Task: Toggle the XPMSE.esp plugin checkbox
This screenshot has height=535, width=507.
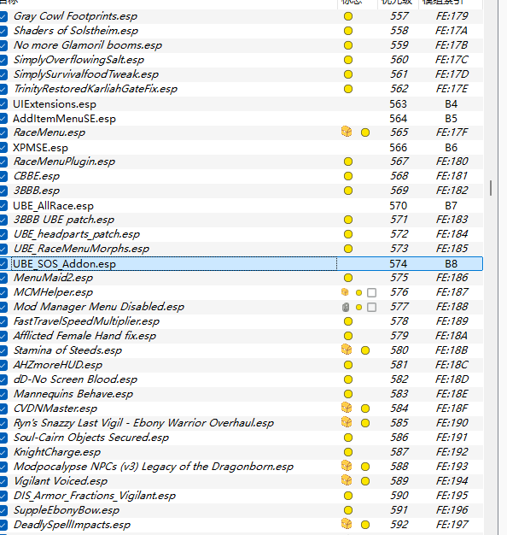Action: pos(3,147)
